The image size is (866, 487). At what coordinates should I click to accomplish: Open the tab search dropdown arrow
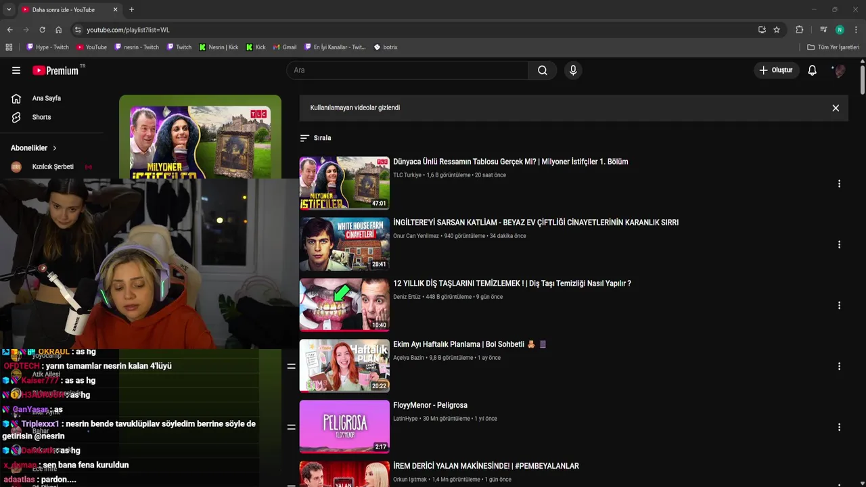pos(9,9)
